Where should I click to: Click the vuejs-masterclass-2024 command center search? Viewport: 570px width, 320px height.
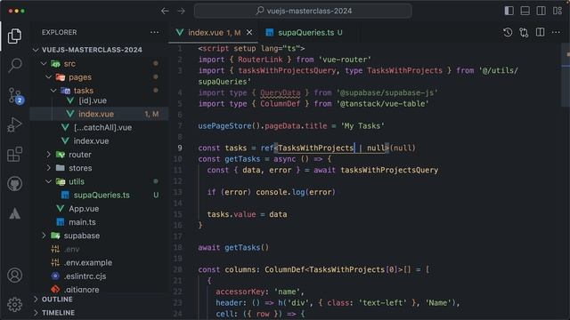tap(303, 11)
